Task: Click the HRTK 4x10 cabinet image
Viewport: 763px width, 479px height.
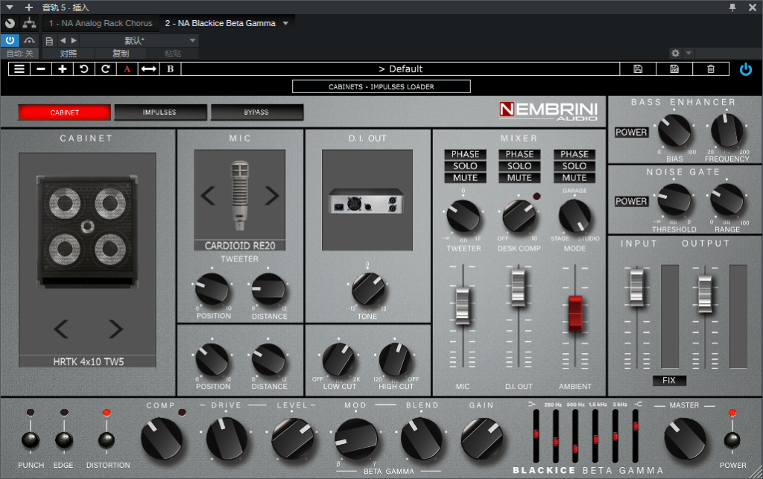Action: [88, 232]
